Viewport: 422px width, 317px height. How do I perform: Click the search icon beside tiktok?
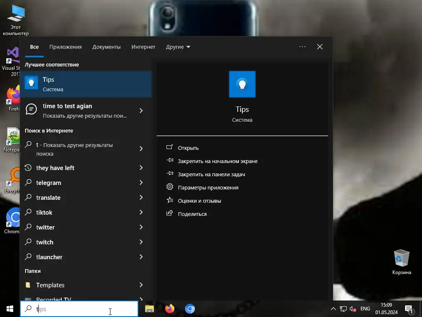pyautogui.click(x=28, y=212)
